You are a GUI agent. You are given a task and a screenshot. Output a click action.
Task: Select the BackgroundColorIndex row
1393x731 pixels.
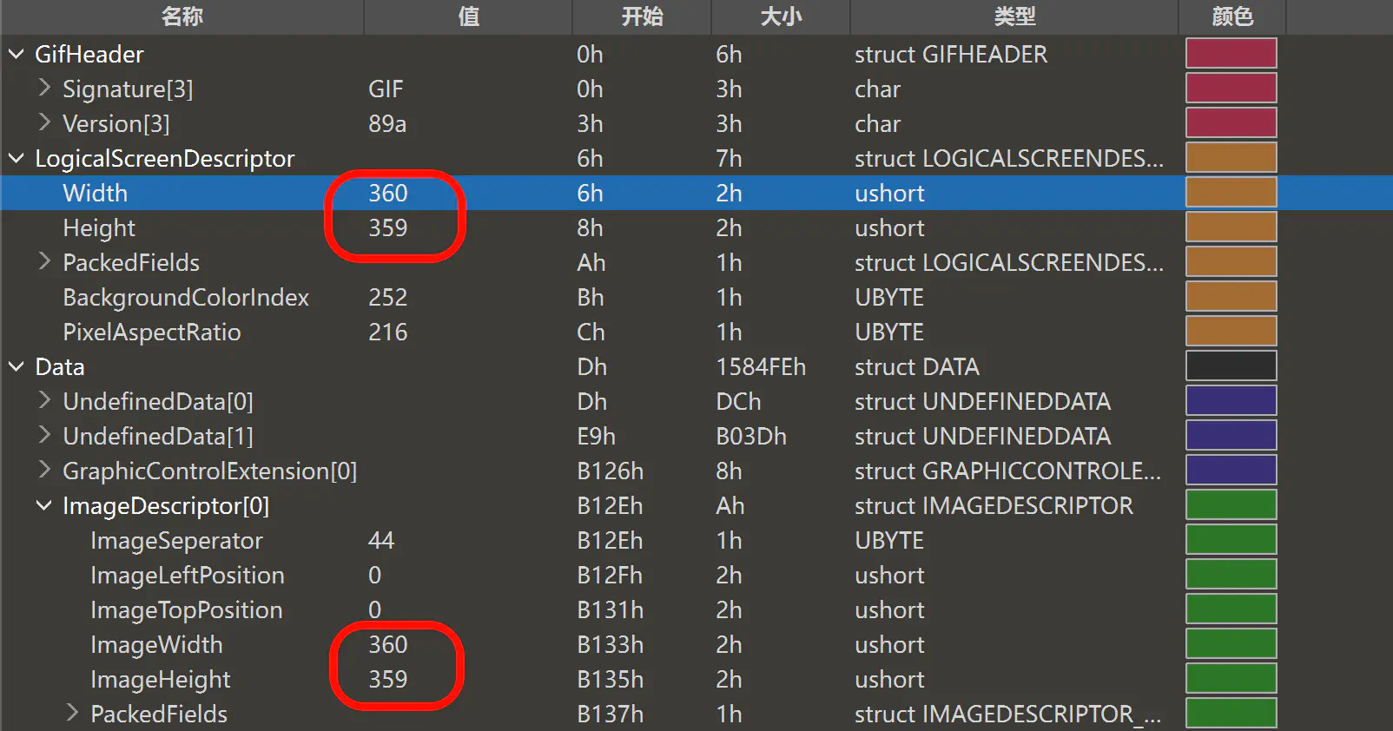pyautogui.click(x=186, y=298)
